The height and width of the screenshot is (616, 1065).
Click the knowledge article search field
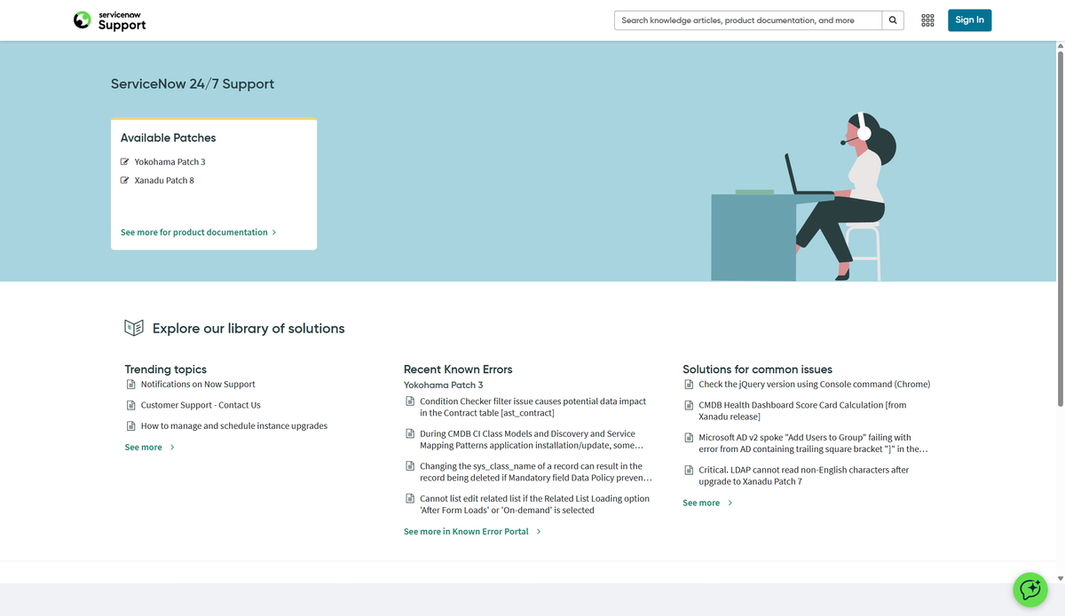(745, 19)
